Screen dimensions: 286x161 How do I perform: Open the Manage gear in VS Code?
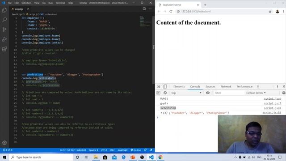tap(4, 143)
